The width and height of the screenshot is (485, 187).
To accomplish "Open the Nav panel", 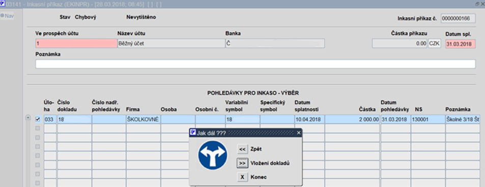I will click(x=7, y=15).
